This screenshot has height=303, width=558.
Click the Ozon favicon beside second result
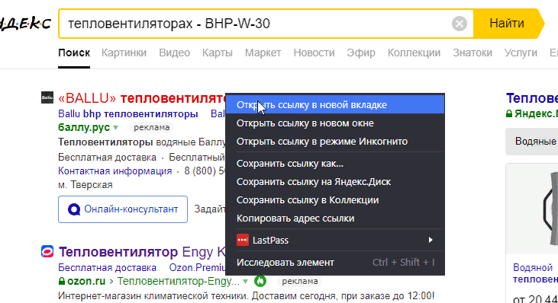point(47,251)
